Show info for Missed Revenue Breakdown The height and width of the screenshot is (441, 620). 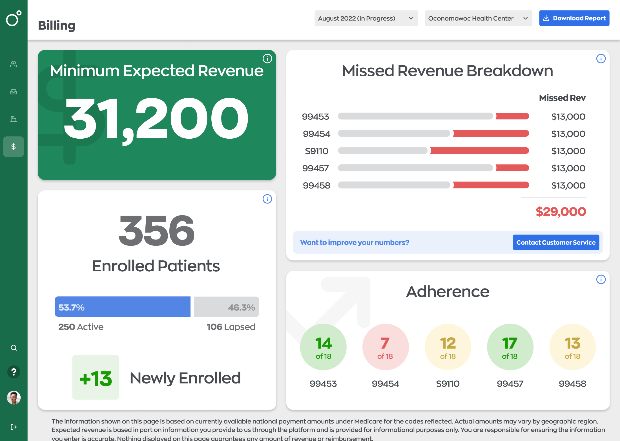[x=601, y=59]
